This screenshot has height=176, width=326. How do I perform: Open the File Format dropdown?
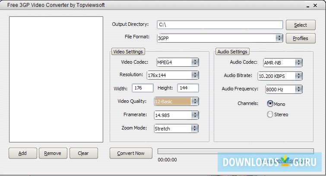click(220, 38)
